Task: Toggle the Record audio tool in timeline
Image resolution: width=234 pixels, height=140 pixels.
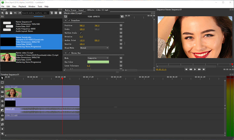Action: point(2,129)
